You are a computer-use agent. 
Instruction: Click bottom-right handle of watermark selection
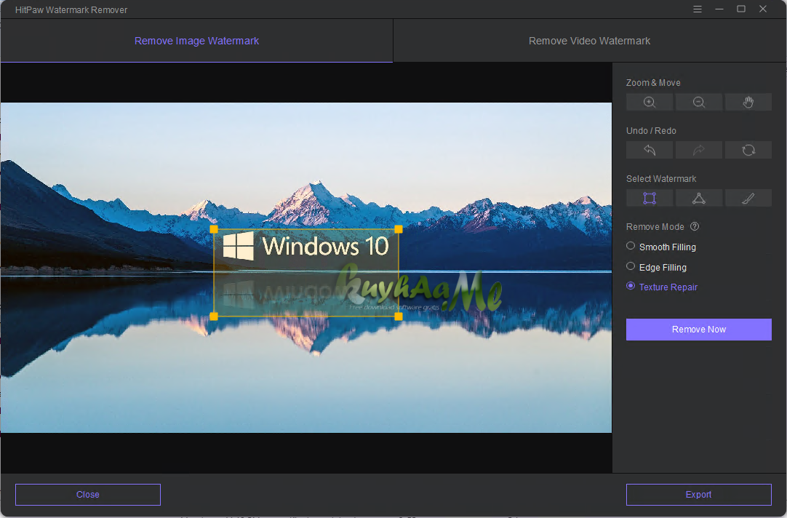399,316
